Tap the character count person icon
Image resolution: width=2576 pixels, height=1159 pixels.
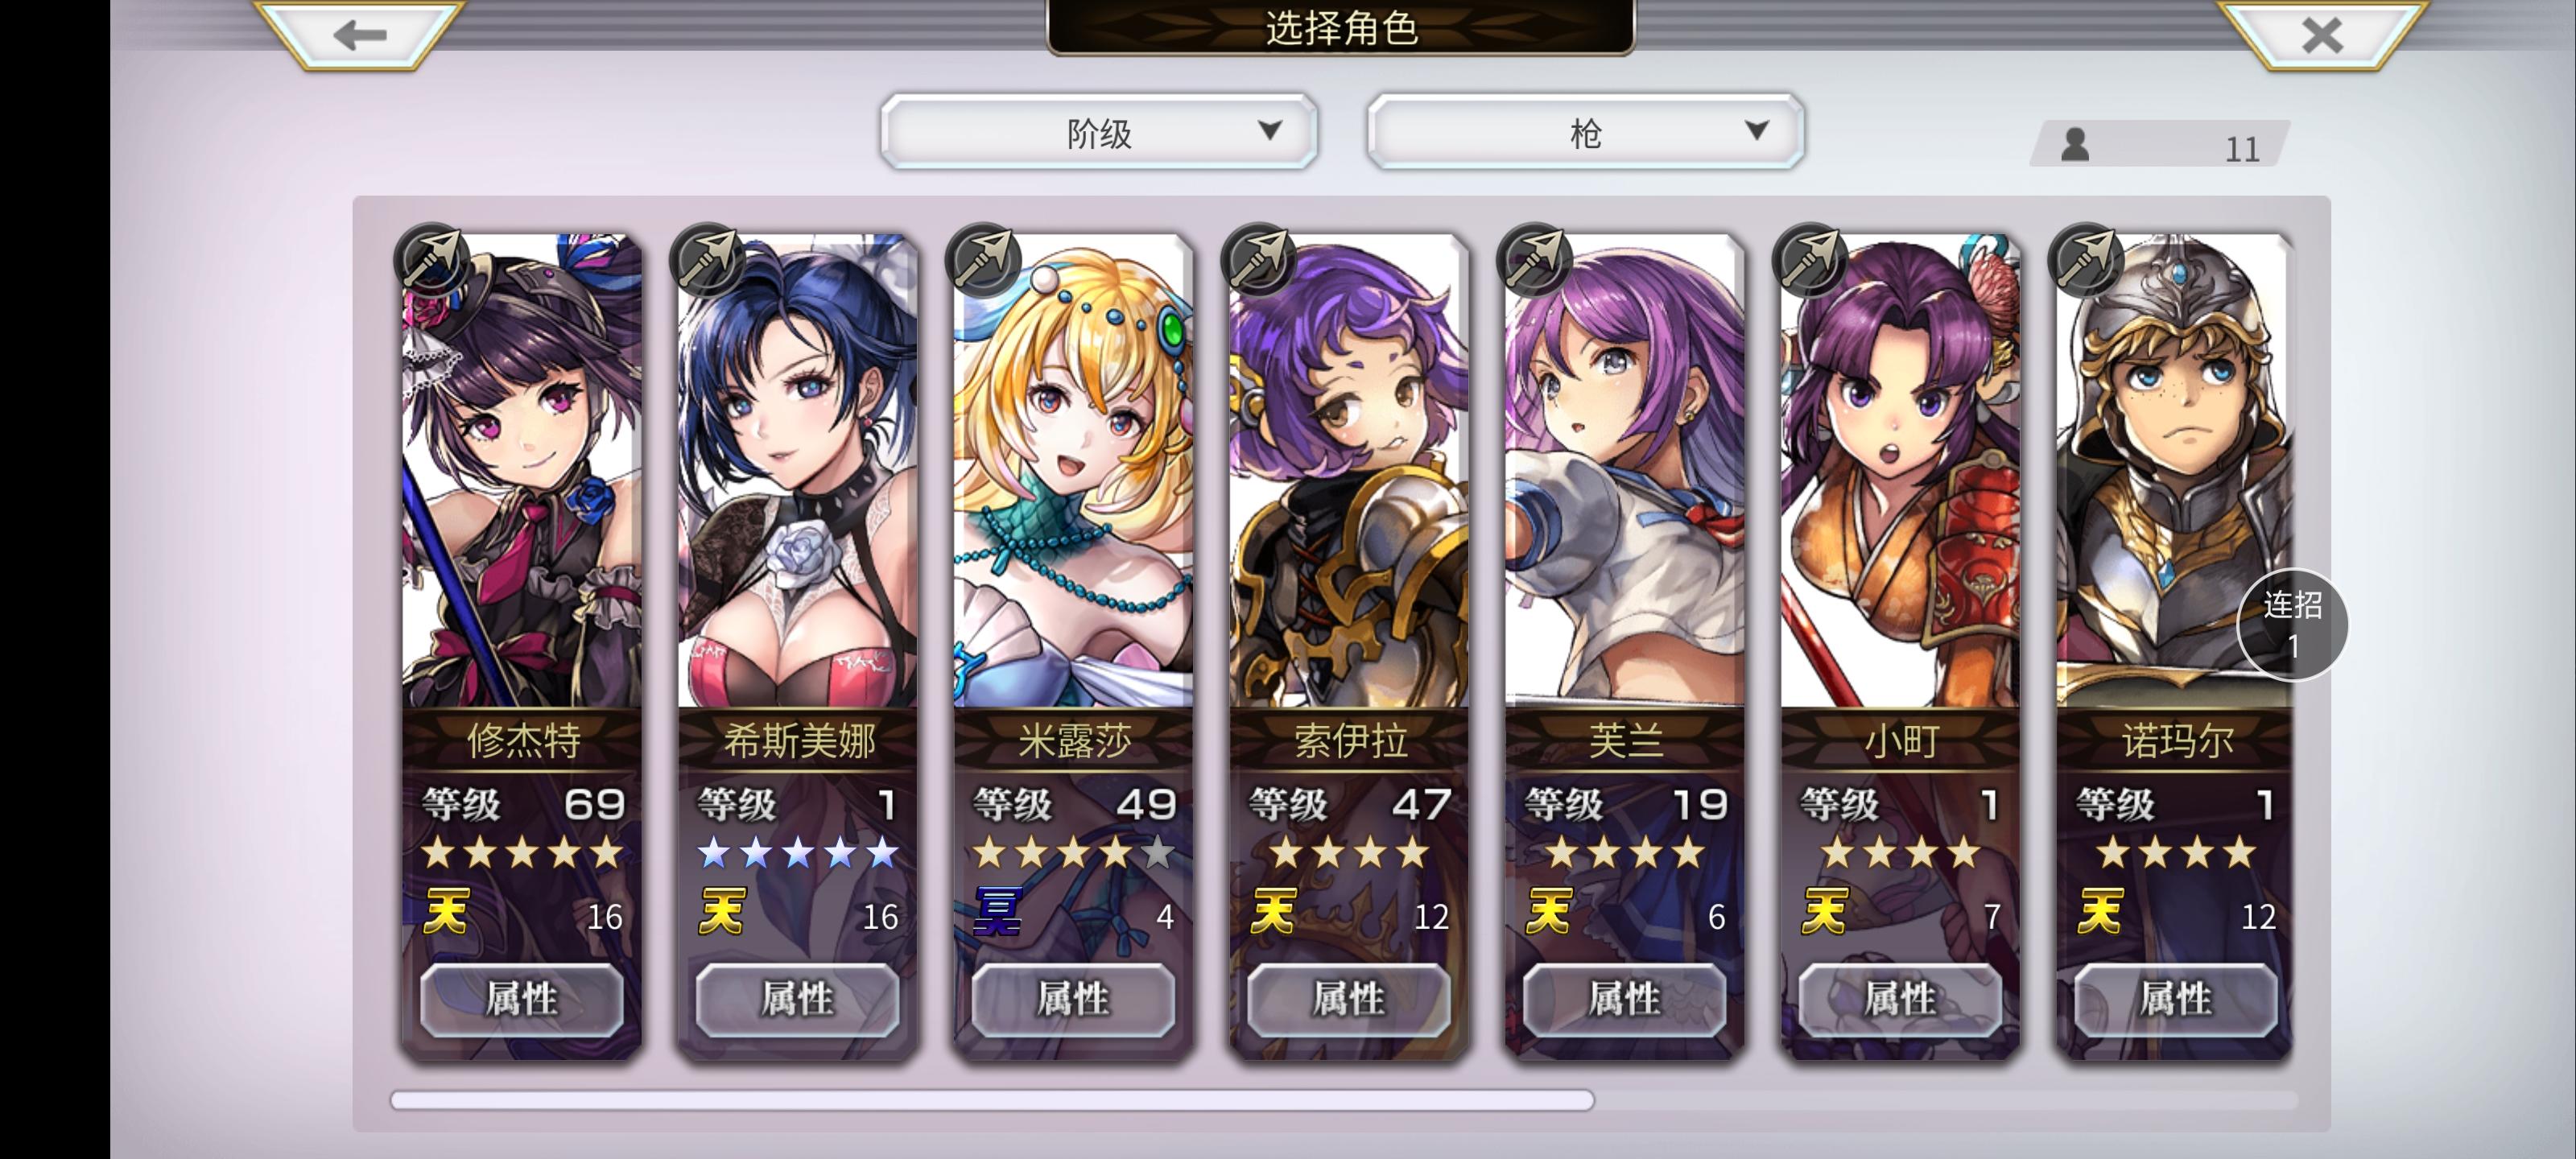(x=2075, y=145)
